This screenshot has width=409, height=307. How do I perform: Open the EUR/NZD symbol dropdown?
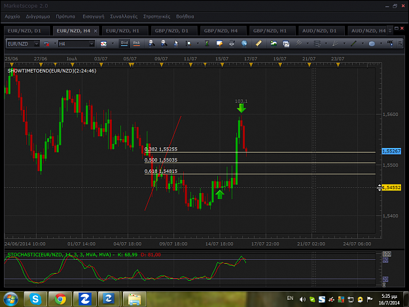tap(37, 44)
